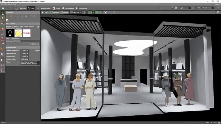This screenshot has width=221, height=124.
Task: Open the View menu
Action: (x=15, y=4)
